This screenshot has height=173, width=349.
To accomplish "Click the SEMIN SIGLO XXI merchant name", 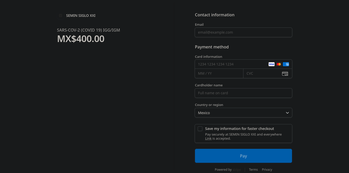I will (81, 15).
